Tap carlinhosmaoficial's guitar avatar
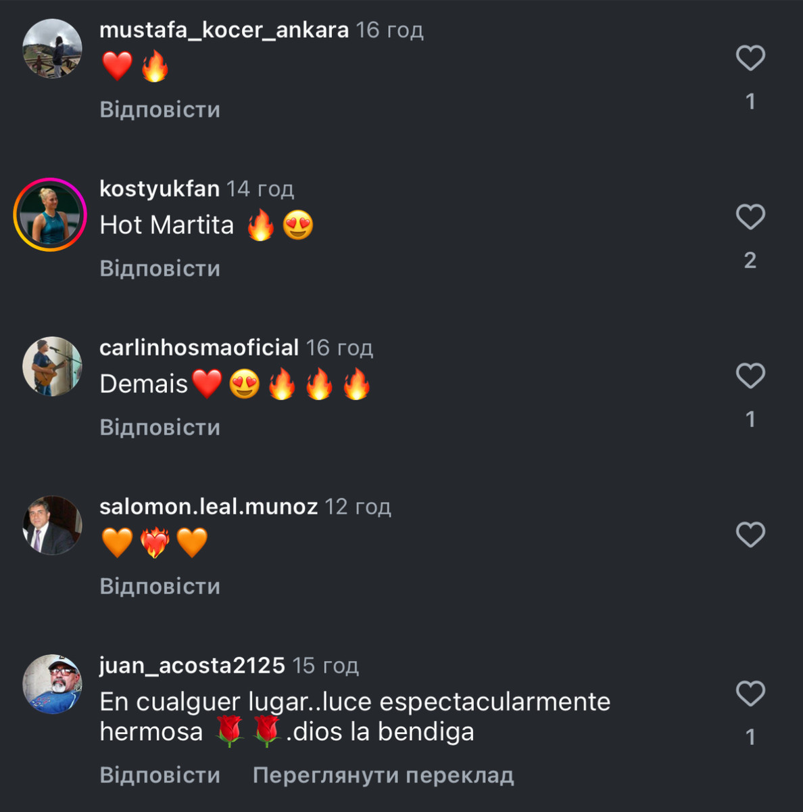Viewport: 803px width, 812px height. [52, 366]
